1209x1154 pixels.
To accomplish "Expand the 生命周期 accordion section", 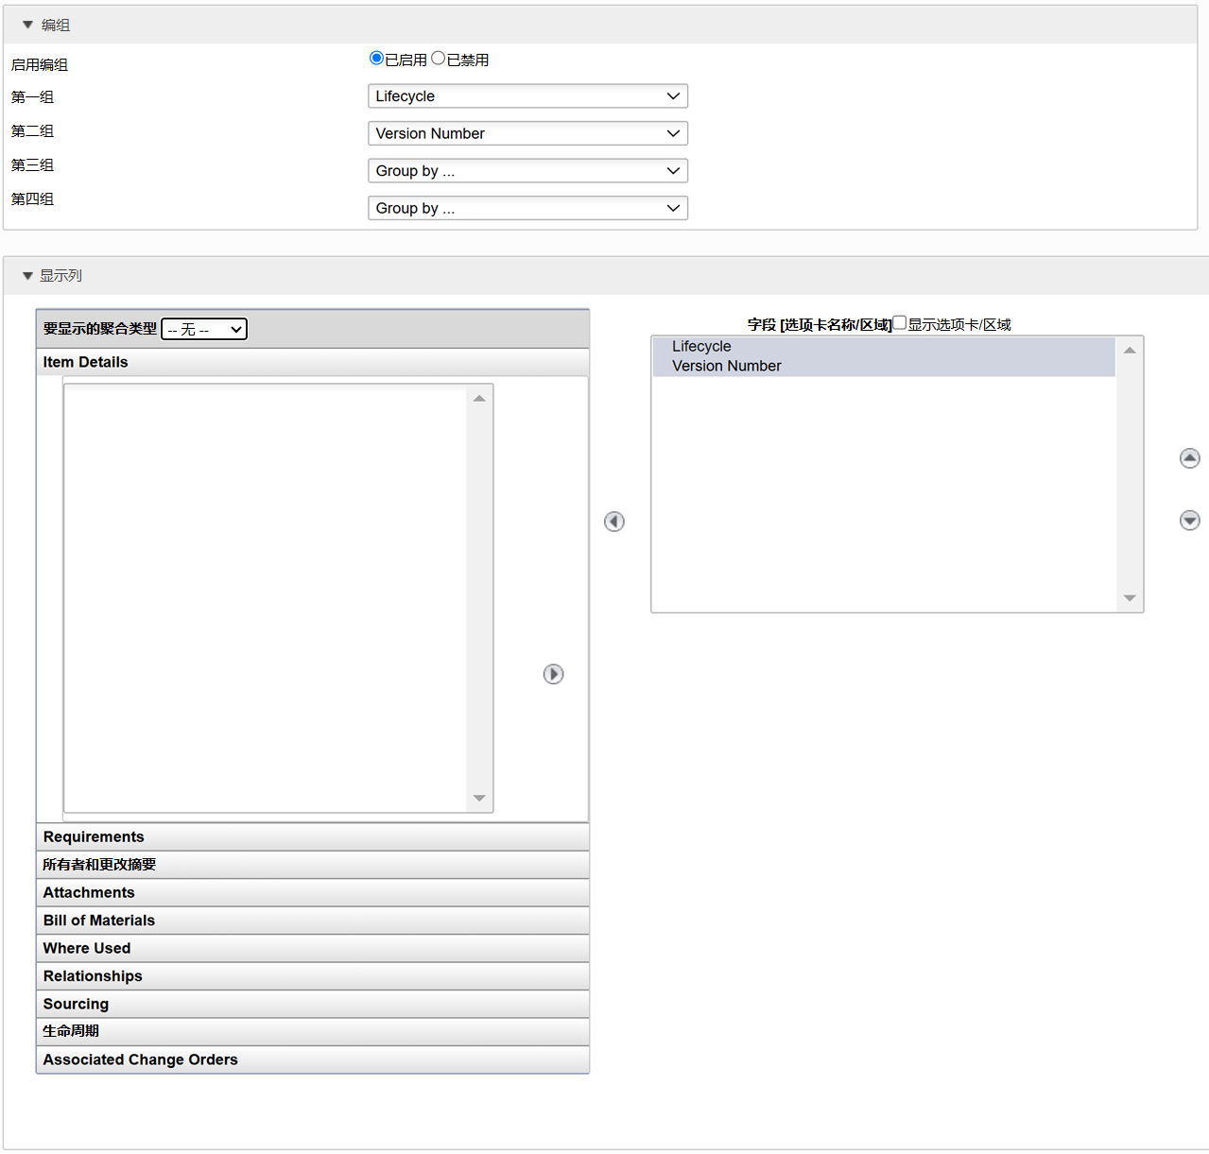I will click(x=313, y=1032).
